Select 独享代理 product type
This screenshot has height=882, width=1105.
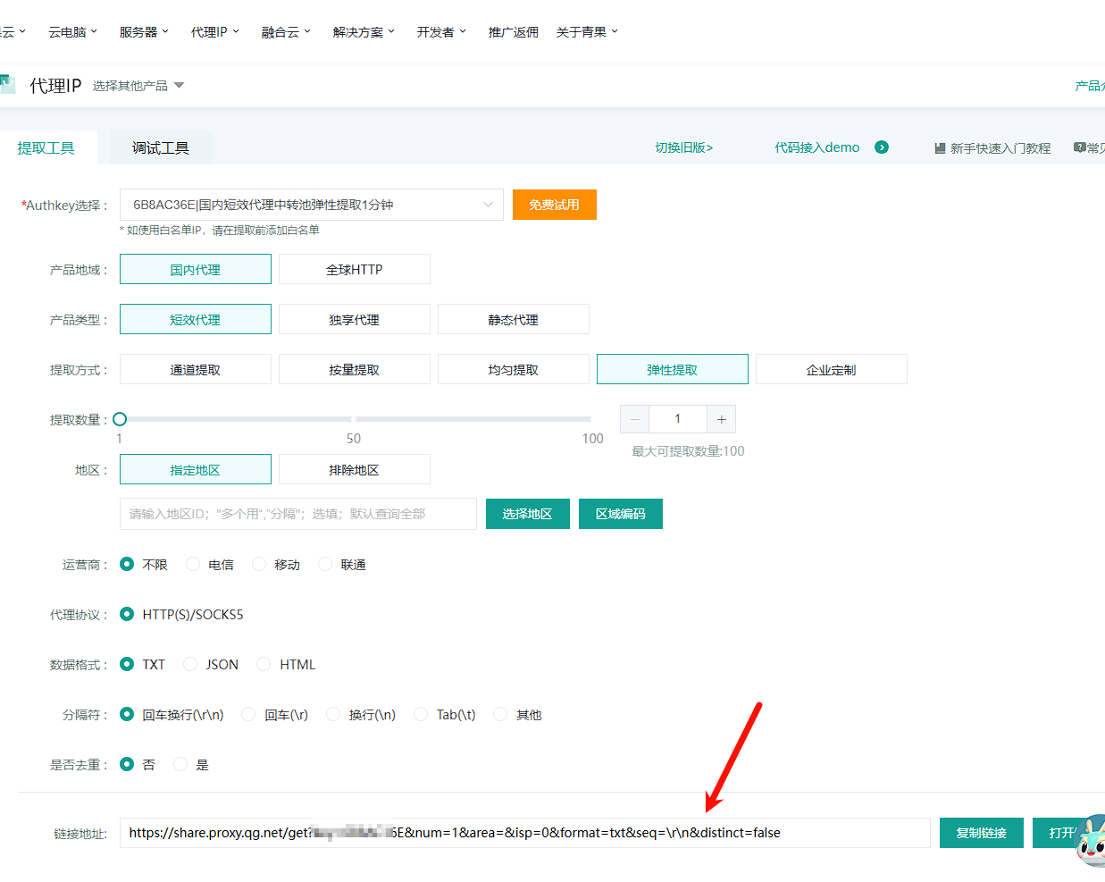[x=355, y=319]
